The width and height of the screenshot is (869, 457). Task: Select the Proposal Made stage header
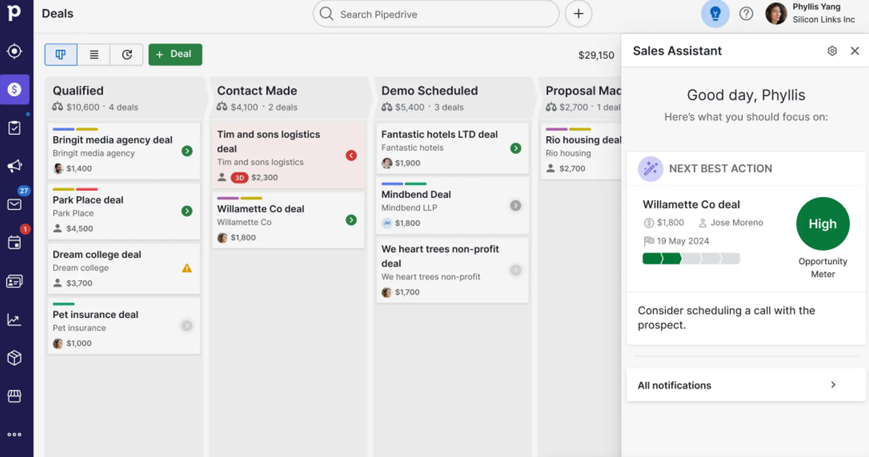[x=580, y=98]
